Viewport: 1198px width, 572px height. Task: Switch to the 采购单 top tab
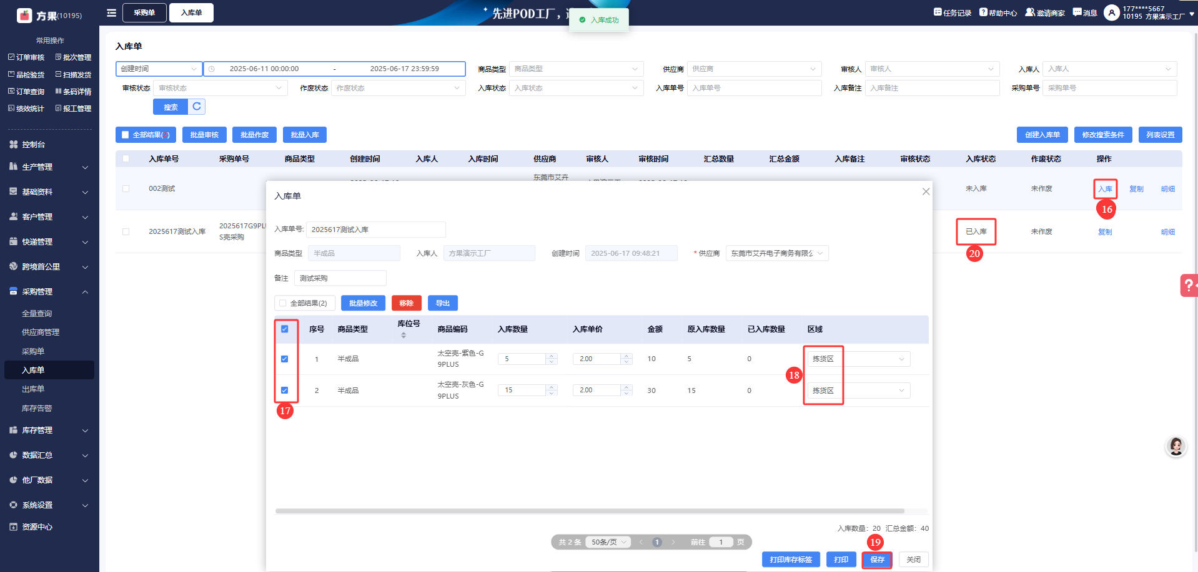[x=144, y=12]
